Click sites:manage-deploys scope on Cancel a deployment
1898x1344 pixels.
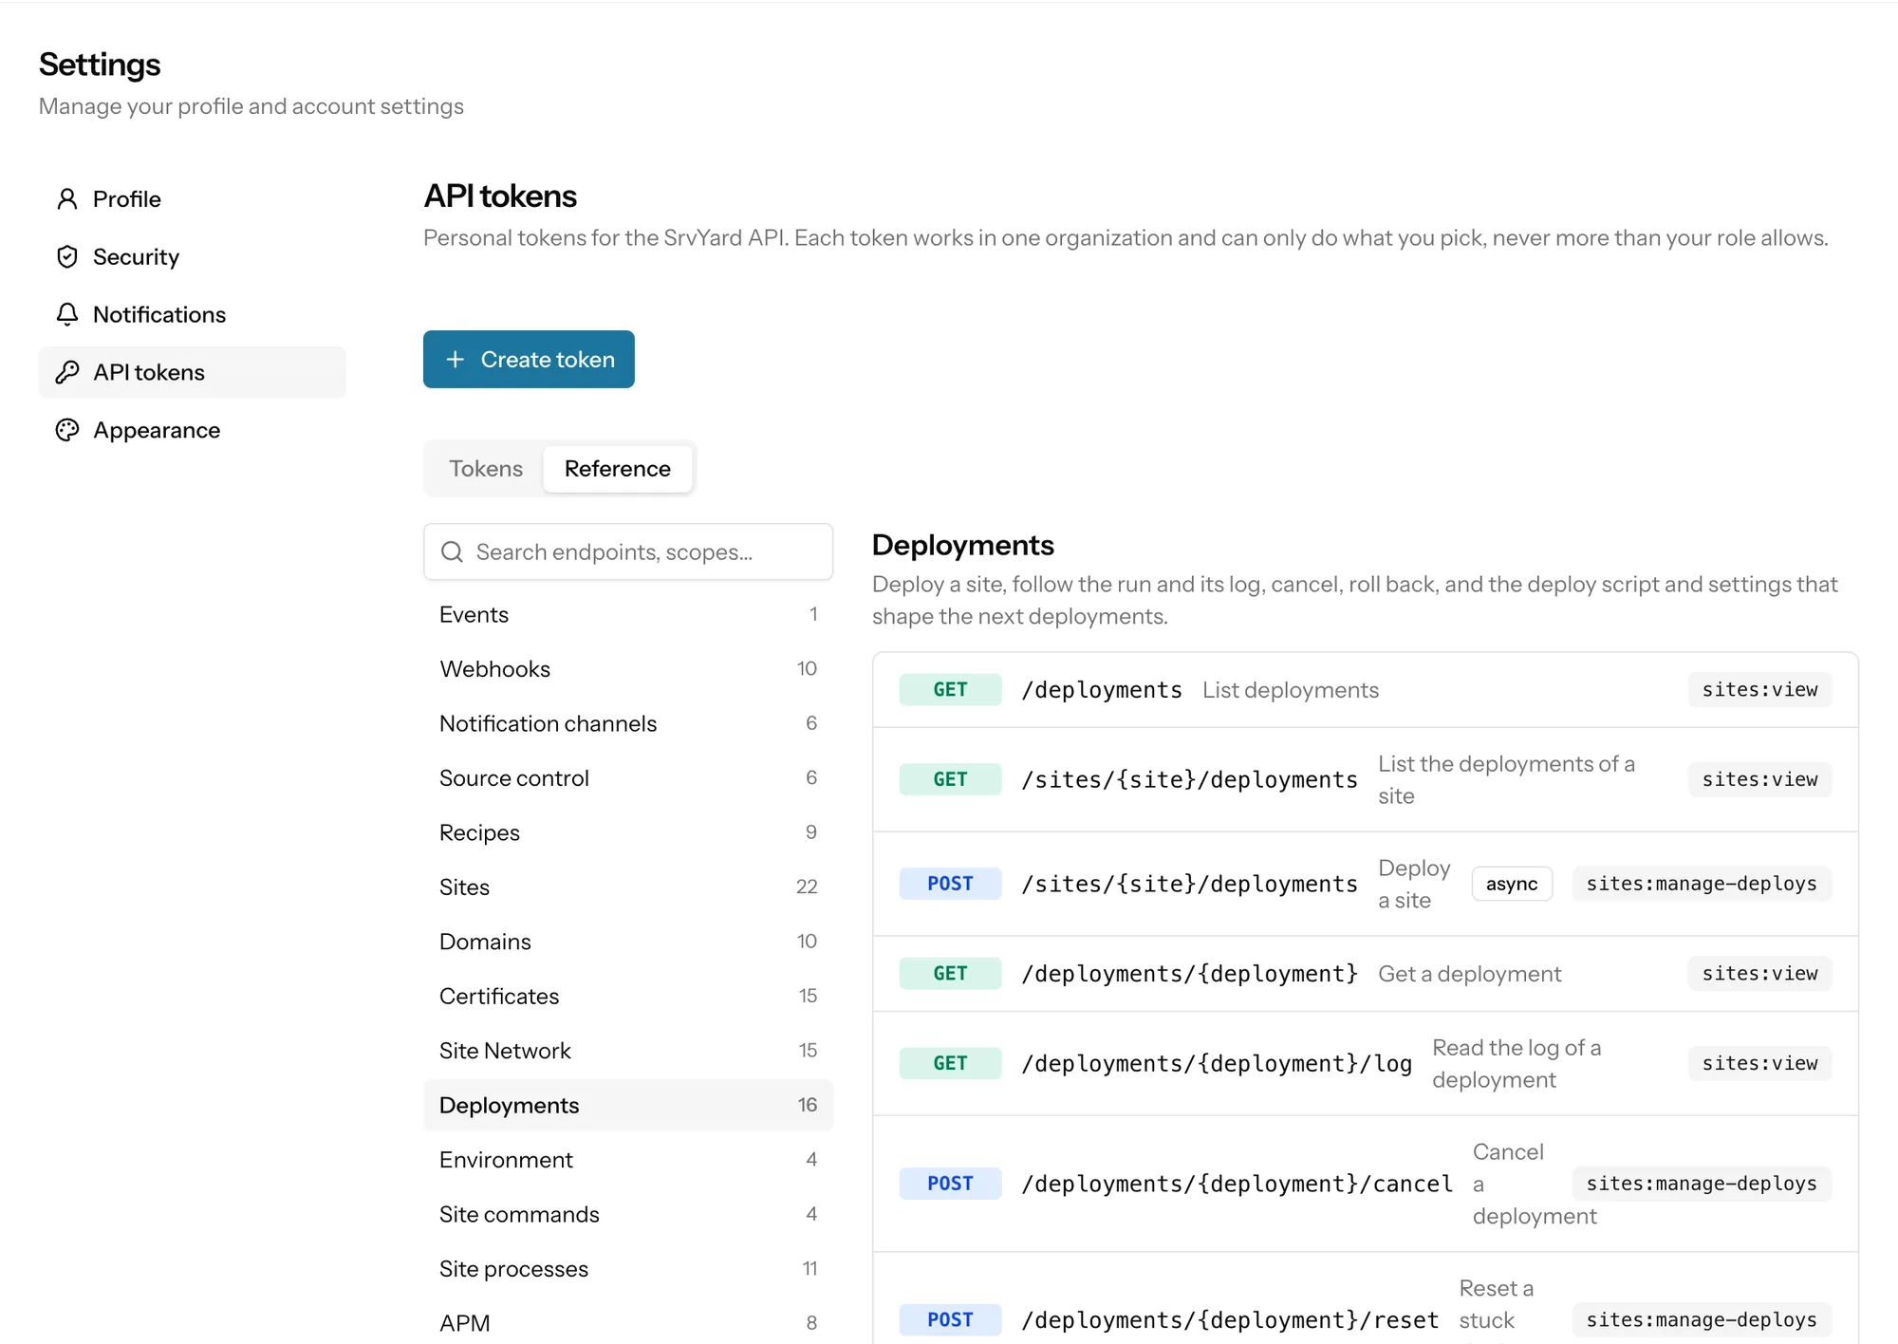[1702, 1185]
